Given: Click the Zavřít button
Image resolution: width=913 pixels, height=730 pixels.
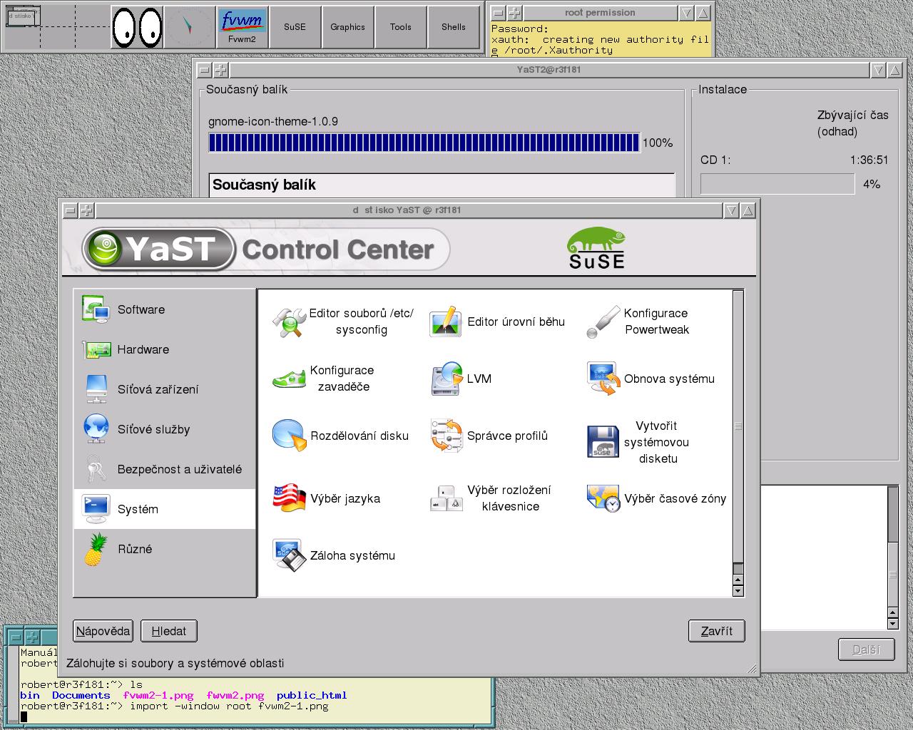Looking at the screenshot, I should pyautogui.click(x=717, y=631).
